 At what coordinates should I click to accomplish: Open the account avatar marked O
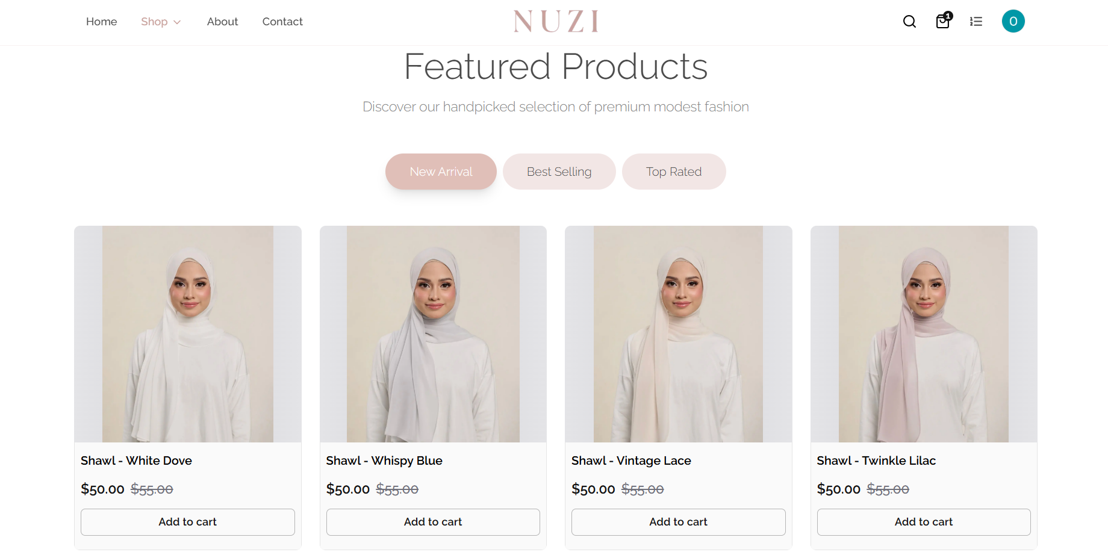tap(1013, 20)
